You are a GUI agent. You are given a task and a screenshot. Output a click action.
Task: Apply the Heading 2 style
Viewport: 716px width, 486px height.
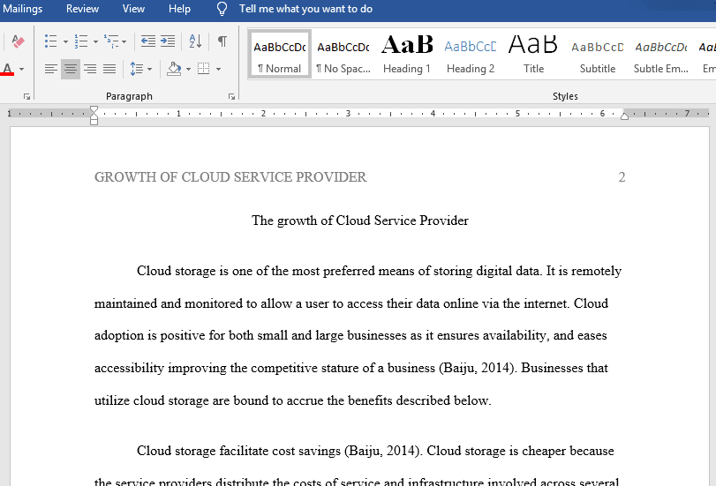pyautogui.click(x=471, y=55)
